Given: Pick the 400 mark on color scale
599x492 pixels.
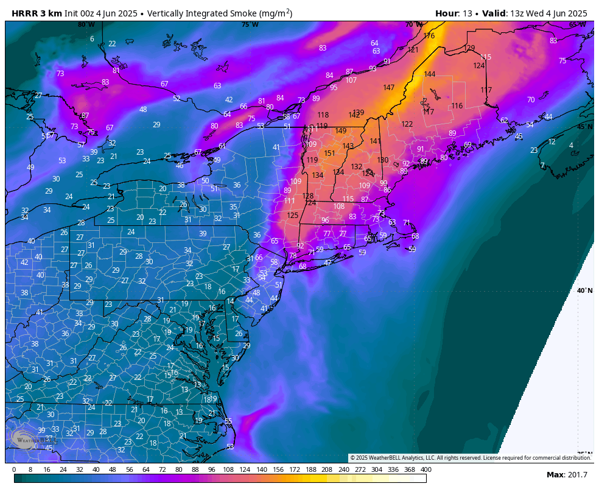Looking at the screenshot, I should (426, 469).
